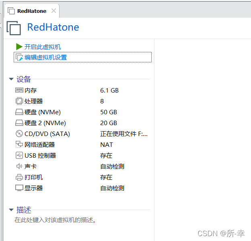
Task: Click the 20 GB disk size value
Action: pos(109,123)
